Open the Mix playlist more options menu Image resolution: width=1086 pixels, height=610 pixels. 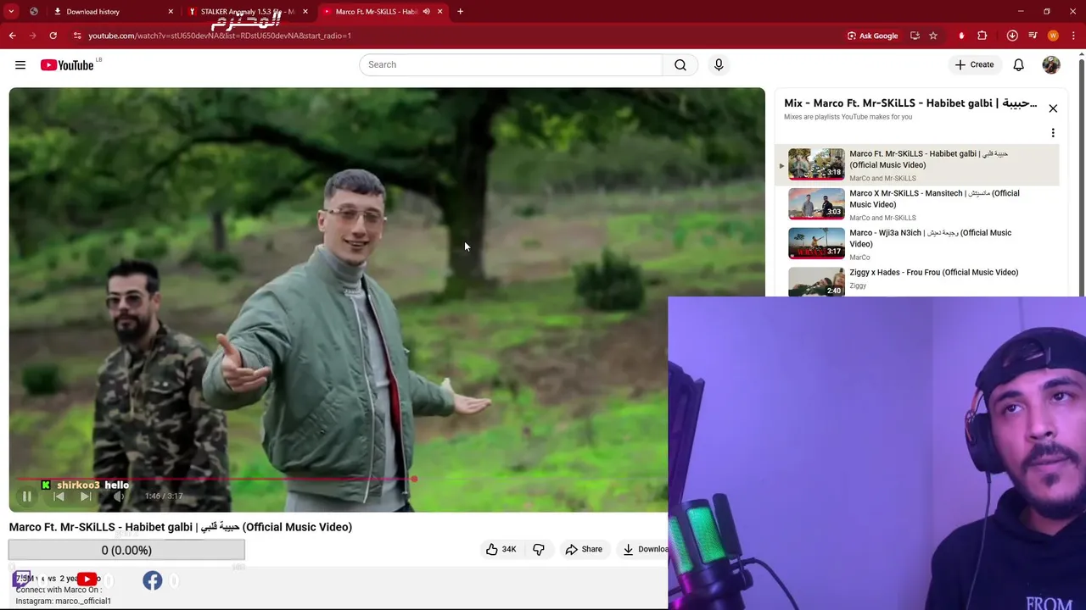pyautogui.click(x=1053, y=133)
